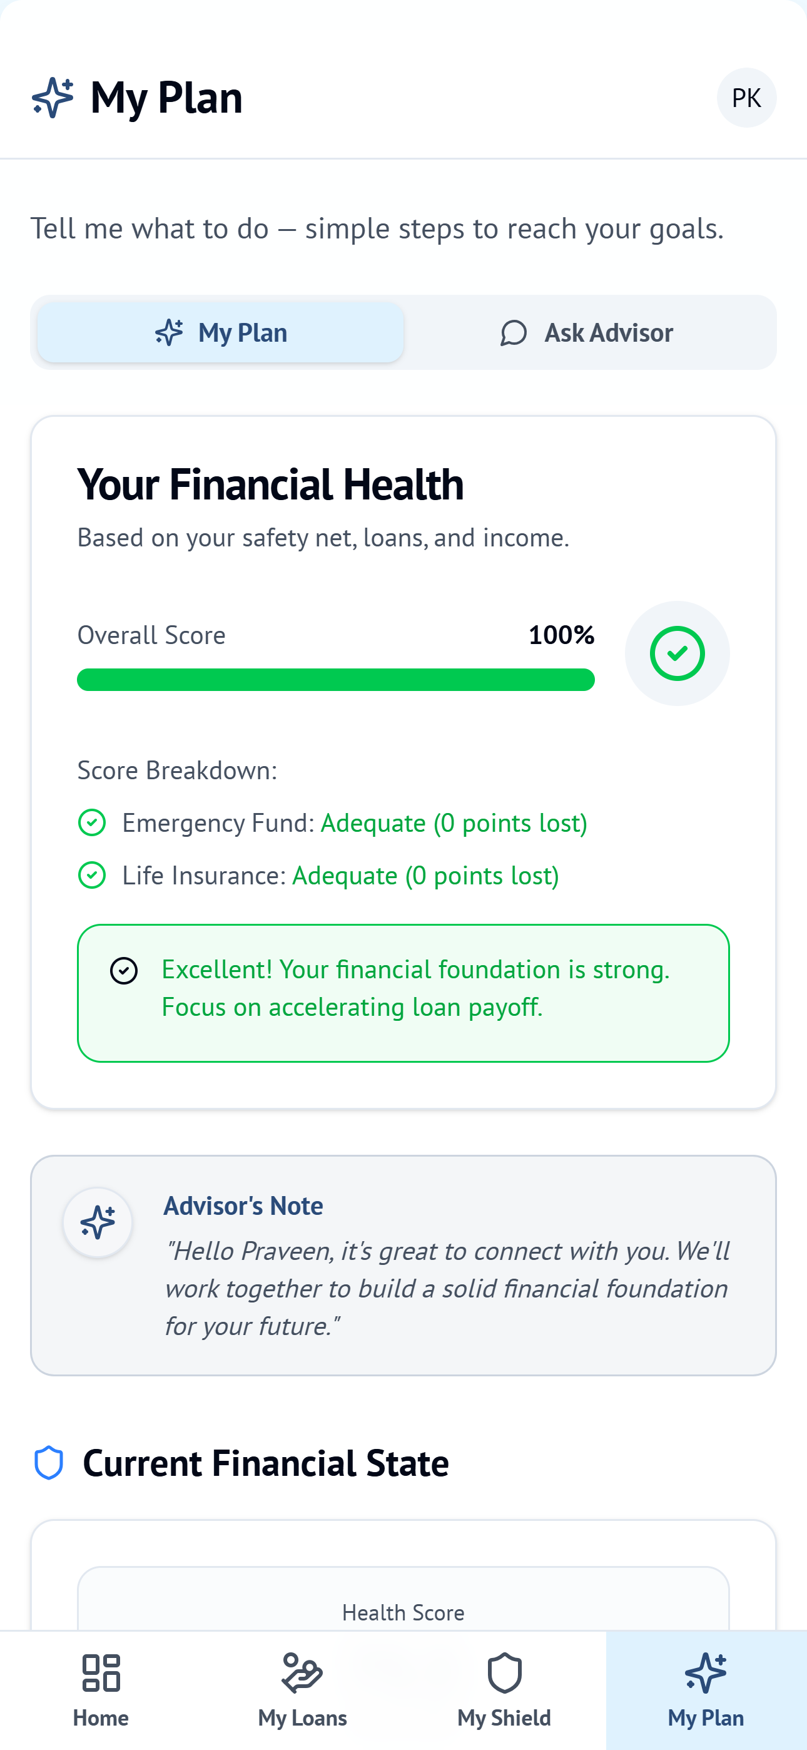The image size is (807, 1750).
Task: Switch to the Ask Advisor tab
Action: (589, 332)
